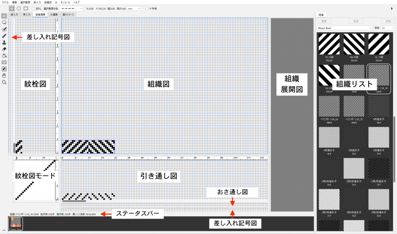Expand the mm unit dropdown
The width and height of the screenshot is (397, 234).
pyautogui.click(x=134, y=8)
